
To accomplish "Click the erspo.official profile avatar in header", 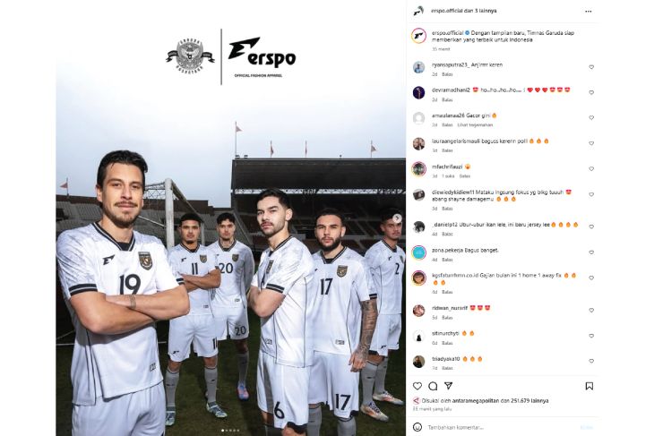I will (418, 12).
